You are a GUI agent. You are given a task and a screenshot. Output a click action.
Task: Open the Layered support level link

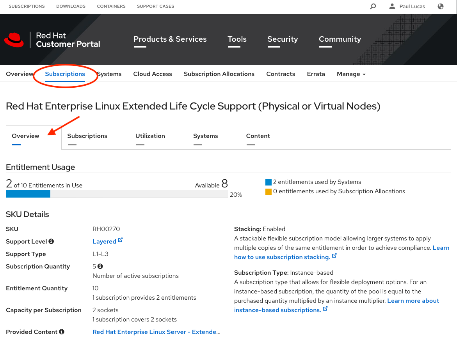[104, 242]
